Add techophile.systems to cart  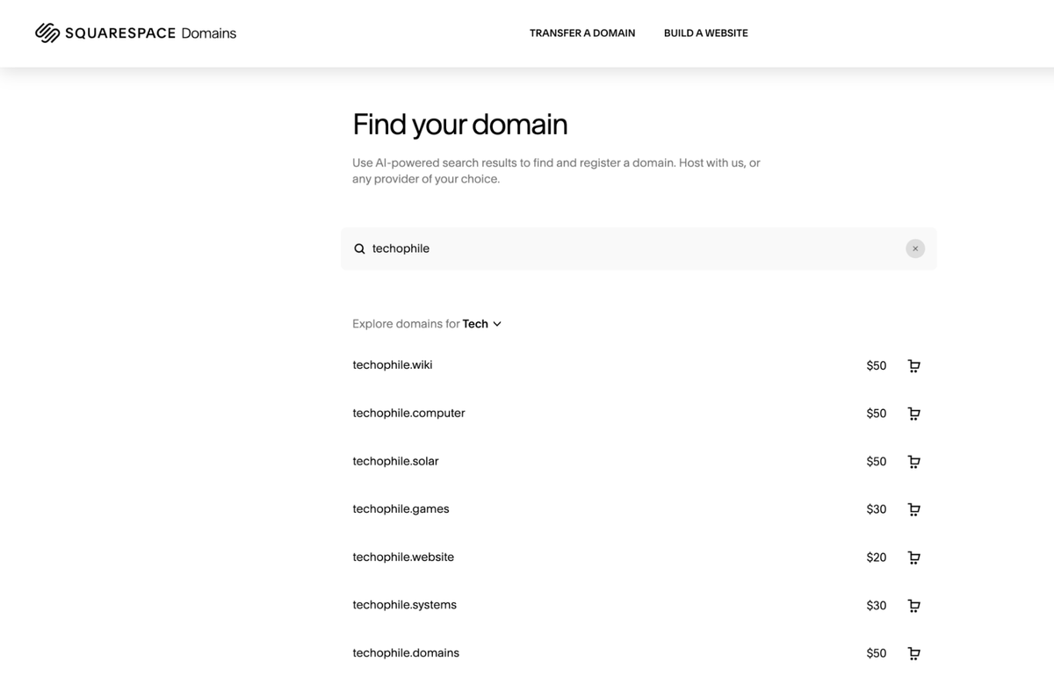click(x=913, y=605)
